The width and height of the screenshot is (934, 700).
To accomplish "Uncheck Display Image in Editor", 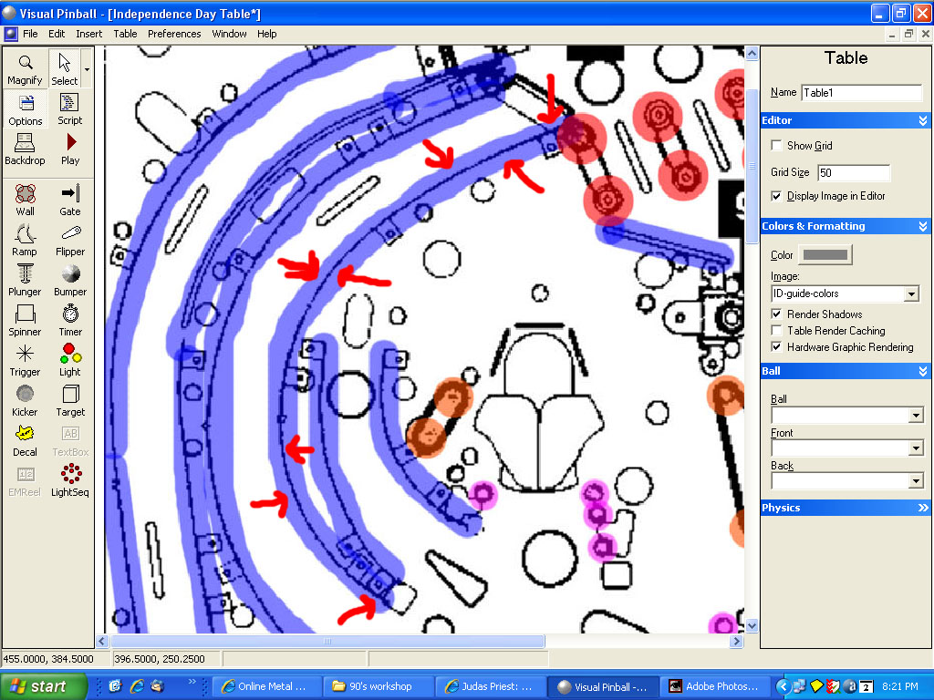I will click(776, 196).
